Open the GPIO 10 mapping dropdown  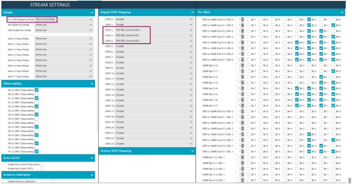tap(154, 73)
